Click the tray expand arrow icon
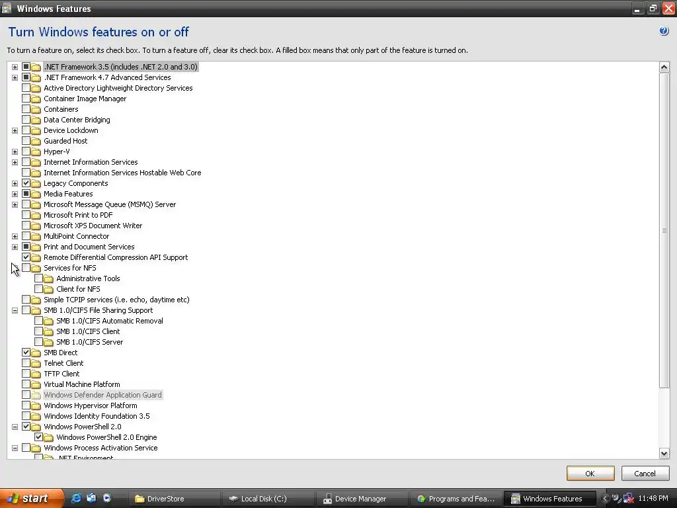Viewport: 677px width, 508px height. pos(605,499)
